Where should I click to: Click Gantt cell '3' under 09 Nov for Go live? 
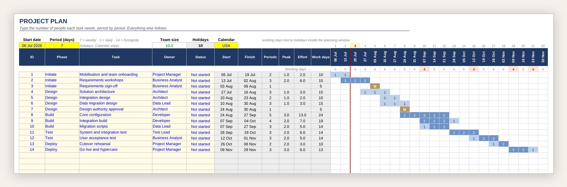513,150
